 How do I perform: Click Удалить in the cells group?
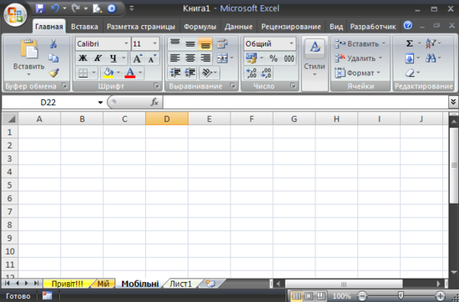pos(359,58)
